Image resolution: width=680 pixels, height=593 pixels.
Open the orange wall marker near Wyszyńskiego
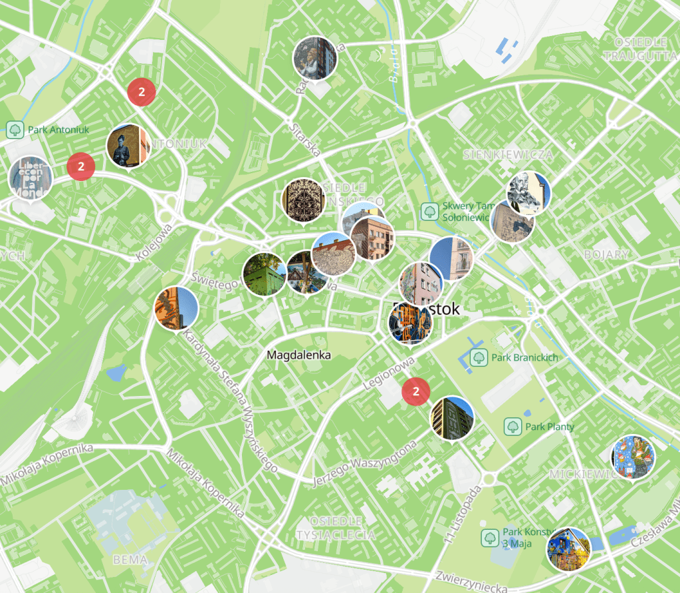(x=176, y=309)
